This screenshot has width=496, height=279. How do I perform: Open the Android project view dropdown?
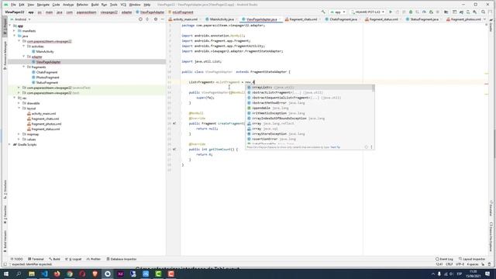click(21, 19)
